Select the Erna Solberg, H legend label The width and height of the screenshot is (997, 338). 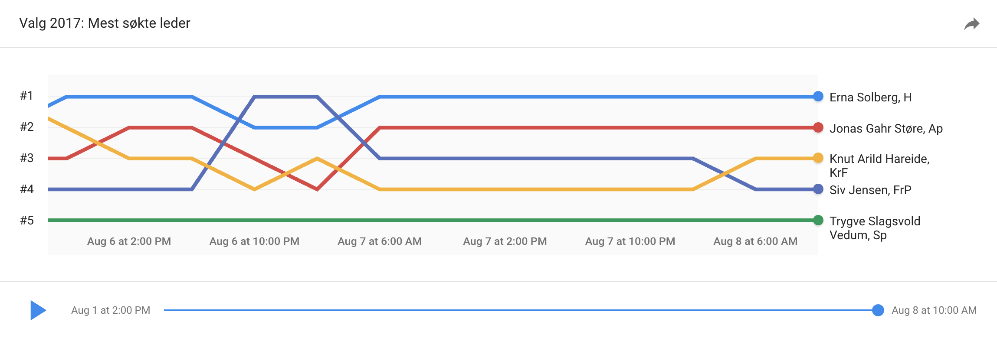coord(870,97)
